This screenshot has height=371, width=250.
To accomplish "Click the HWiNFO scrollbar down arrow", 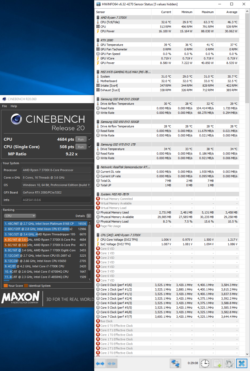I will point(247,354).
